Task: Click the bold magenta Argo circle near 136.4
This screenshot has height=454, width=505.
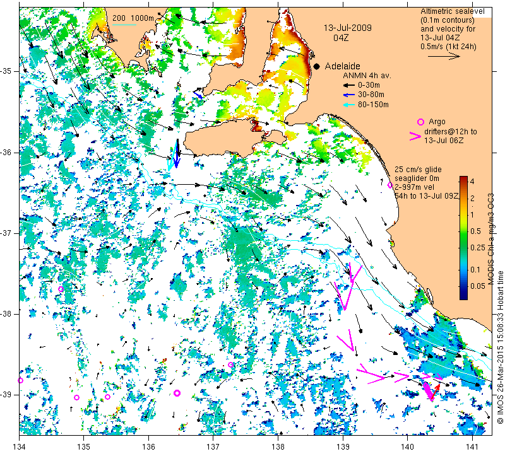Action: 177,393
